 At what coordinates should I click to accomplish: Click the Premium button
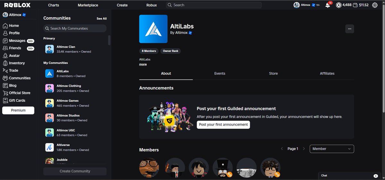(18, 110)
